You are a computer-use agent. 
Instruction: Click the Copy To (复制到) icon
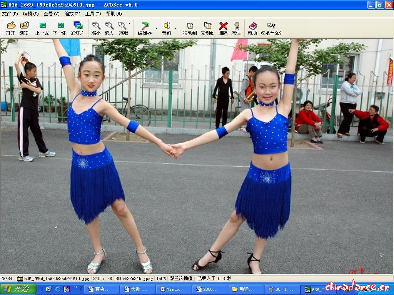tap(207, 28)
